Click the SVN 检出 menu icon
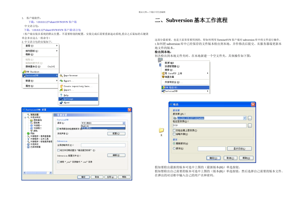This screenshot has height=215, width=304. (x=163, y=87)
